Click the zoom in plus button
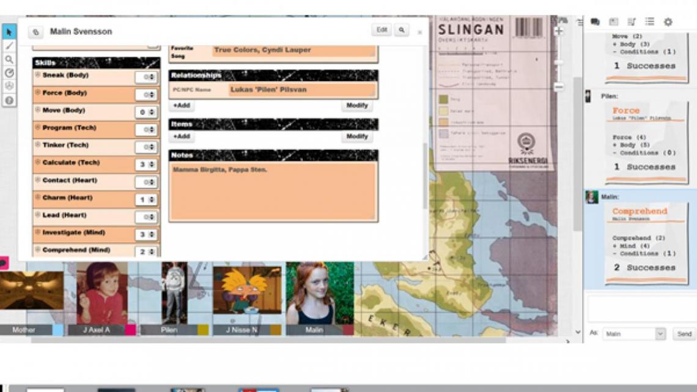697x392 pixels. pos(558,31)
